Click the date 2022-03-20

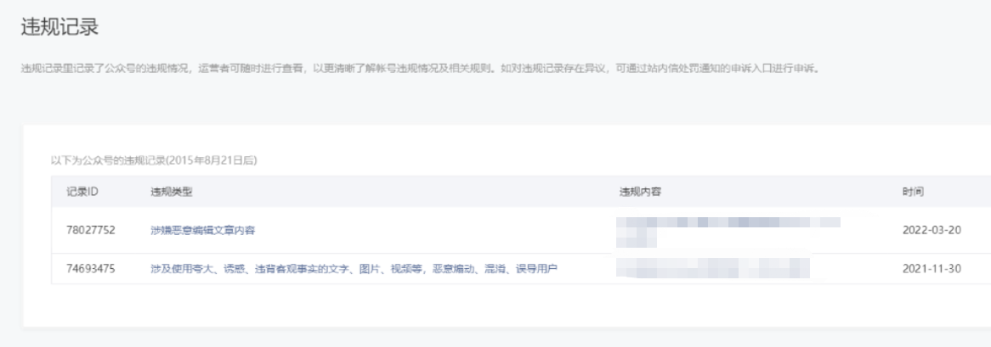[932, 230]
